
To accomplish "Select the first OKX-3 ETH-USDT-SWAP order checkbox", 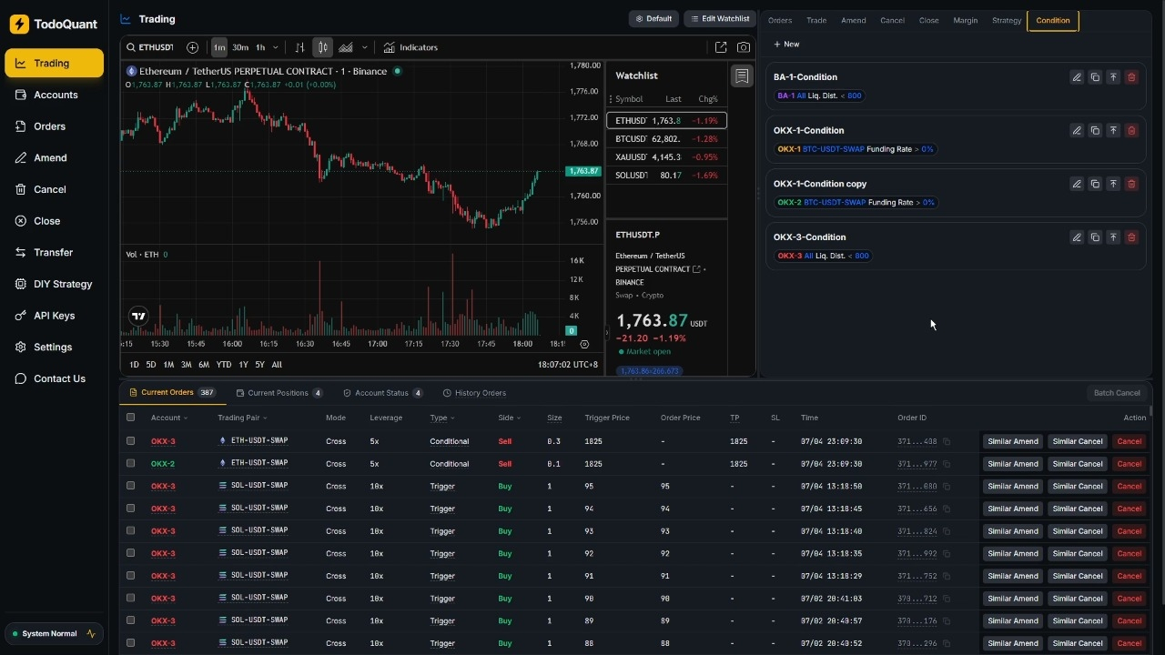I will 130,441.
